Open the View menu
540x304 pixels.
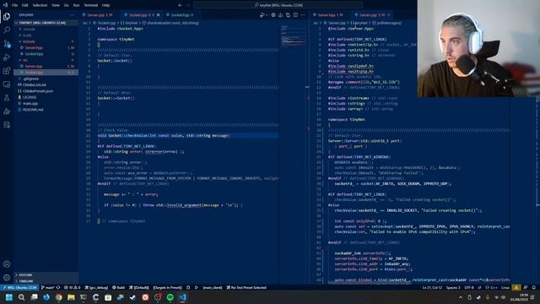point(56,5)
